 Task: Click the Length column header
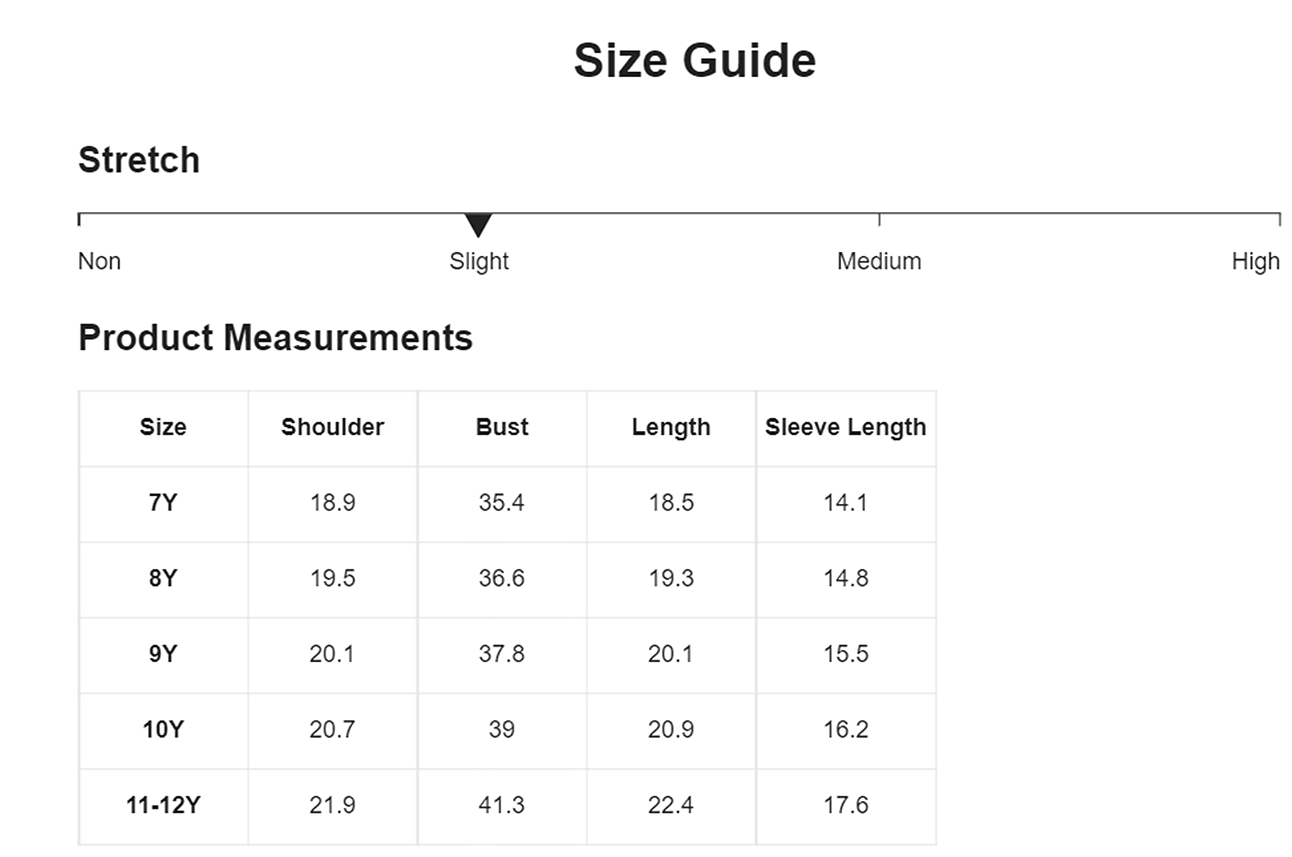(x=671, y=427)
